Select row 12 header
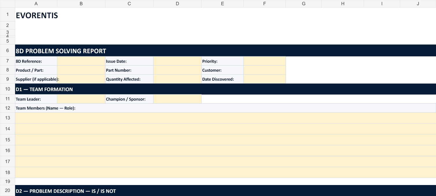436x196 pixels. 8,108
